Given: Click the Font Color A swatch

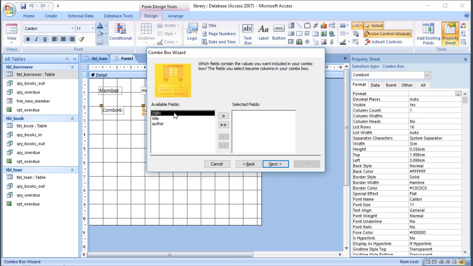Looking at the screenshot, I should click(100, 26).
